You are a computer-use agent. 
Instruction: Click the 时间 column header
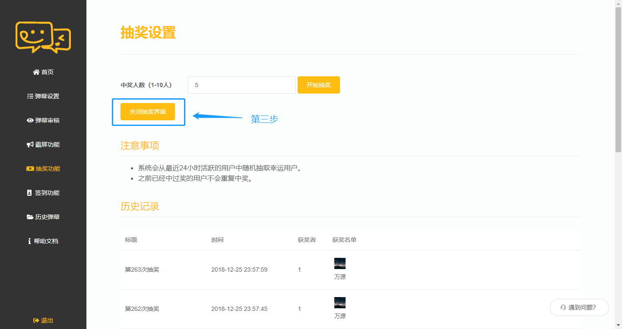click(217, 240)
